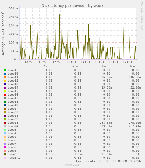Click nvme0n1 max value '1.01'

tap(136, 154)
